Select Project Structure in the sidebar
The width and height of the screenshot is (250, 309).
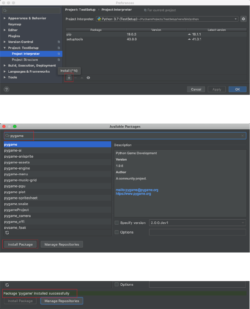(25, 60)
